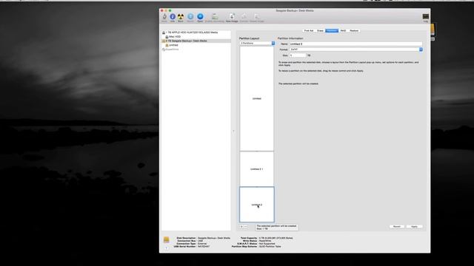Viewport: 474px width, 266px height.
Task: Click the Enable Journaling toolbar icon
Action: 215,16
